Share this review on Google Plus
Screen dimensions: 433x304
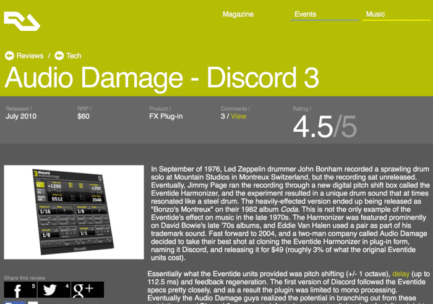click(x=88, y=290)
